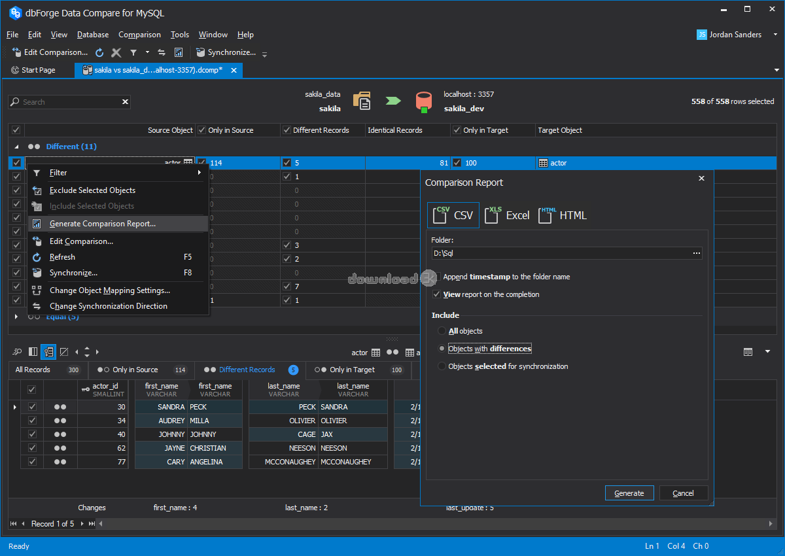The height and width of the screenshot is (556, 785).
Task: Collapse the Different (11) group
Action: [16, 147]
